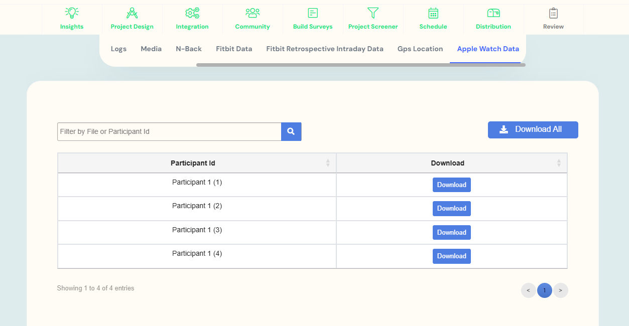Screen dimensions: 629x326
Task: Open the Schedule calendar icon
Action: click(x=433, y=13)
